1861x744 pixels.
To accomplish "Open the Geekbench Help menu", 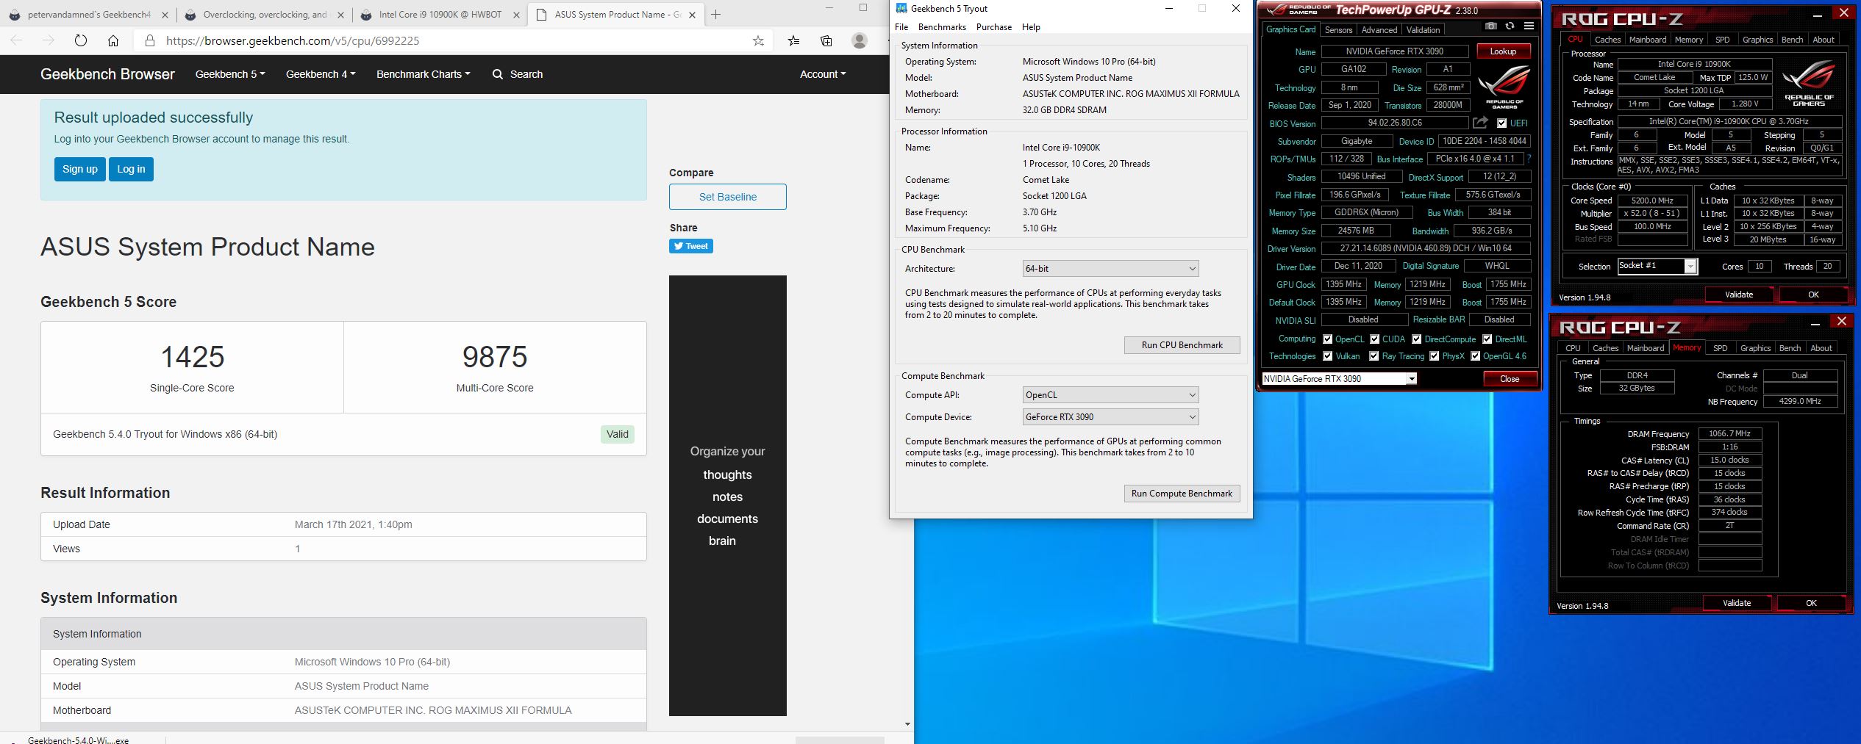I will point(1031,27).
